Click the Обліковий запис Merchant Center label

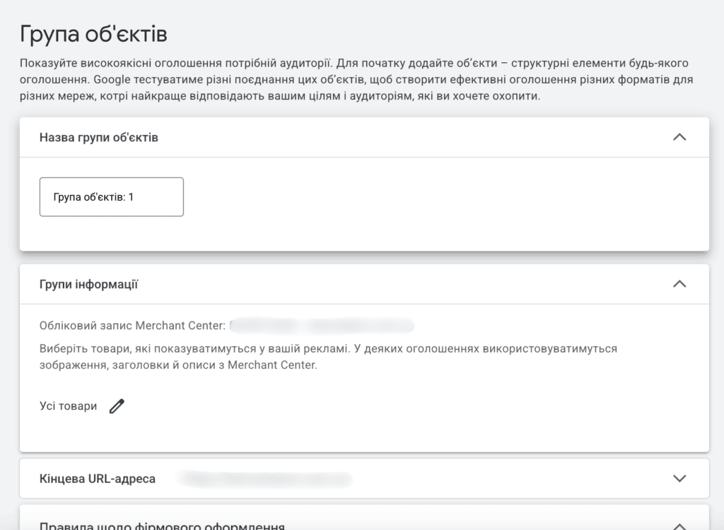pos(132,326)
